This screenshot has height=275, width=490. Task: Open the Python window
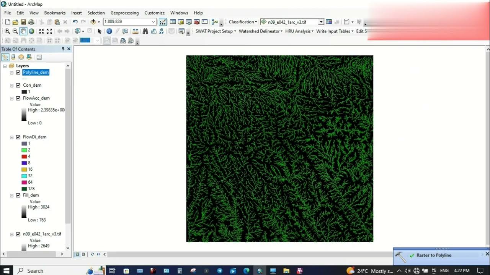pos(205,22)
